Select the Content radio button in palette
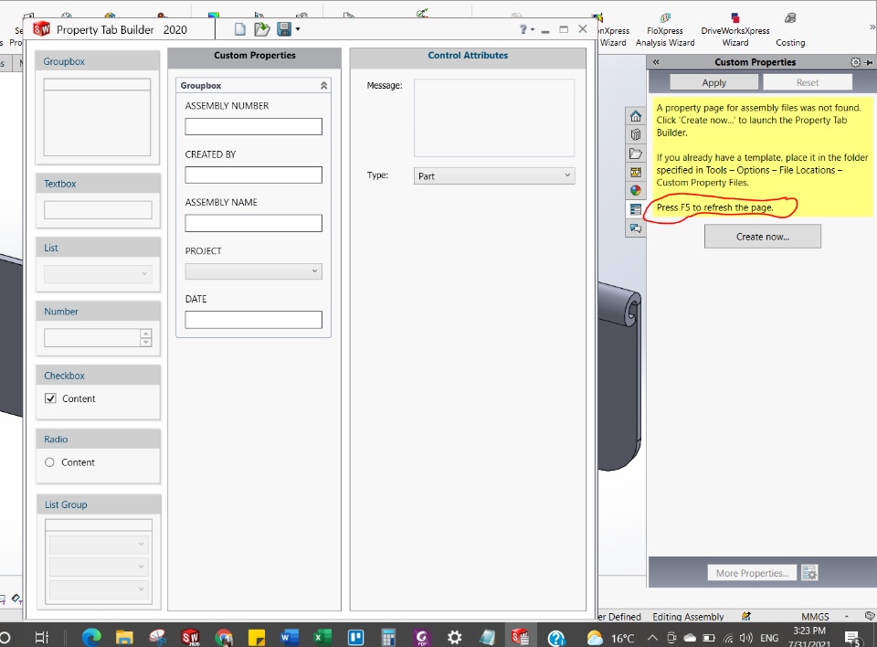Viewport: 877px width, 647px height. (49, 462)
